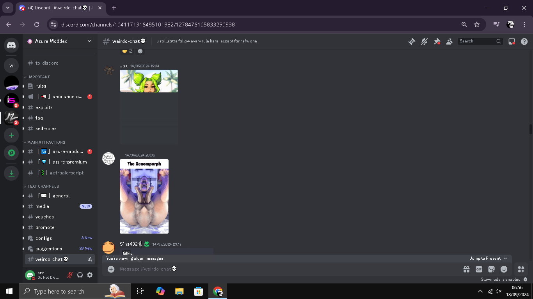Image resolution: width=533 pixels, height=299 pixels.
Task: Open the configs forum with 6 New
Action: (60, 238)
